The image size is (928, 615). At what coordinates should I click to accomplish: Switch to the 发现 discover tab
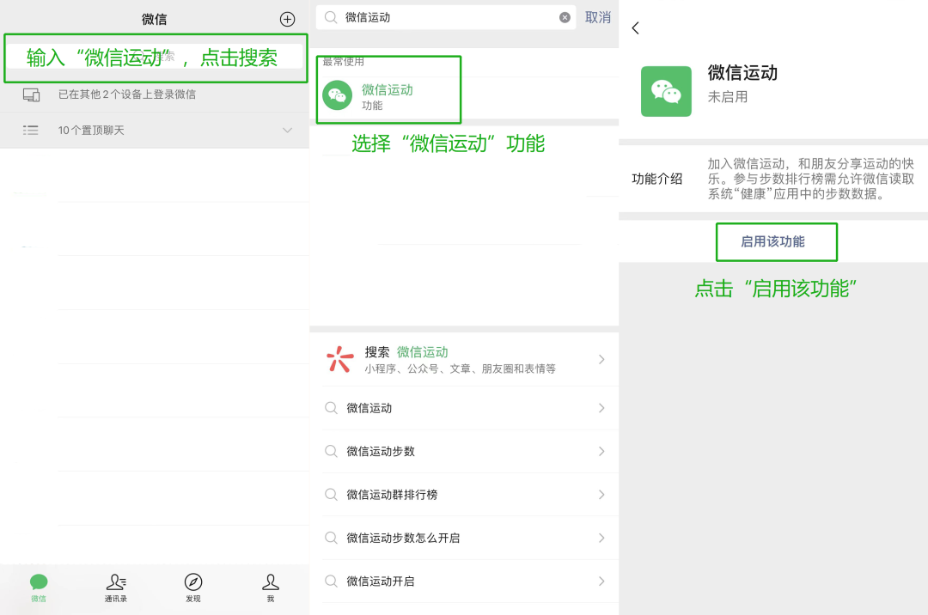(x=193, y=588)
